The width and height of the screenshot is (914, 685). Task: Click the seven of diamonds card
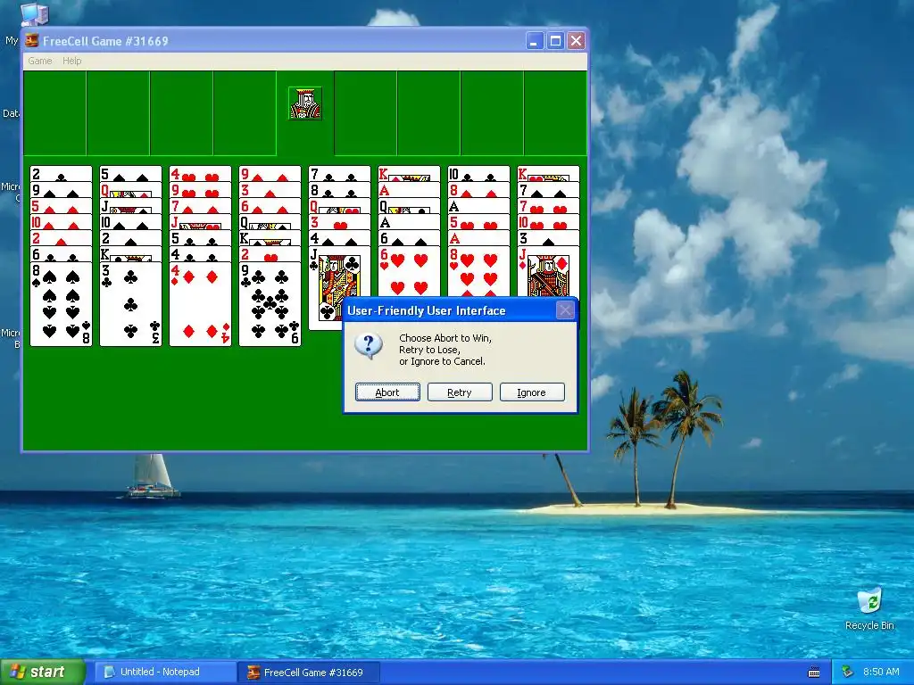click(x=200, y=206)
